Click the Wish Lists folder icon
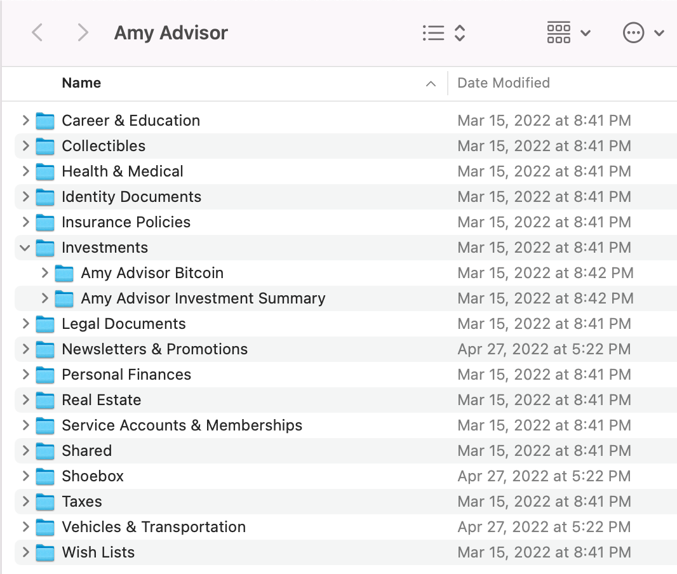The image size is (677, 574). pyautogui.click(x=45, y=552)
